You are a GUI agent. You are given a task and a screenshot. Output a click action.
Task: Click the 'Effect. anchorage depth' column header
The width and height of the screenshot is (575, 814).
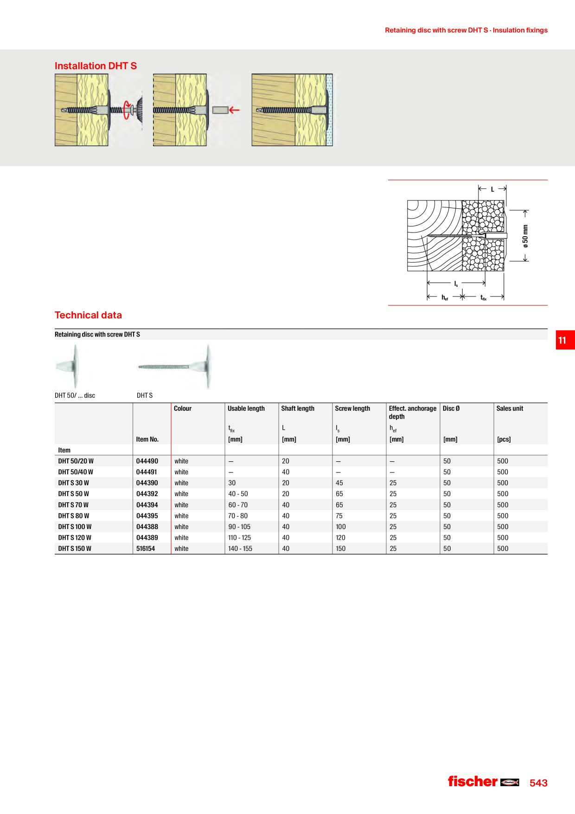(413, 412)
